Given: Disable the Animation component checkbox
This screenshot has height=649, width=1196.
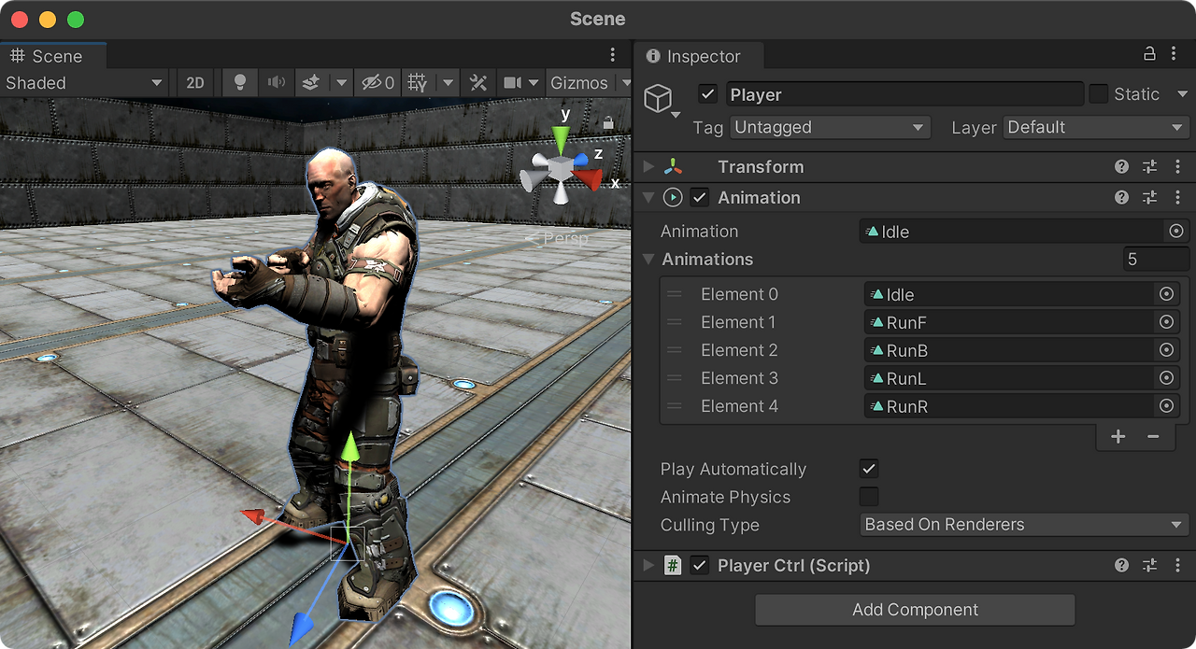Looking at the screenshot, I should 700,198.
